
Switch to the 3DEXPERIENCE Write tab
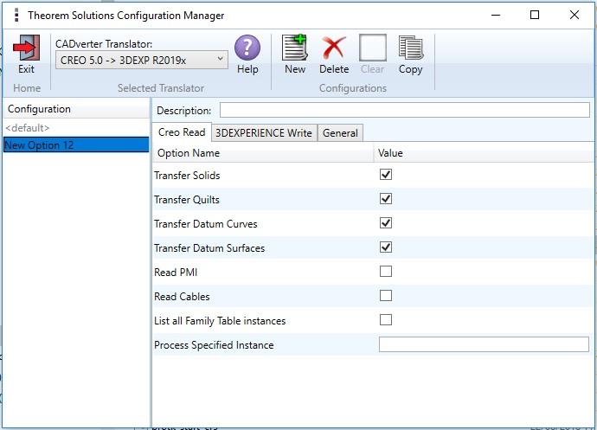tap(264, 133)
